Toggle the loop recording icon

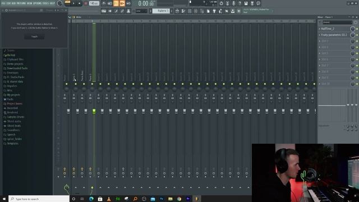coord(128,3)
